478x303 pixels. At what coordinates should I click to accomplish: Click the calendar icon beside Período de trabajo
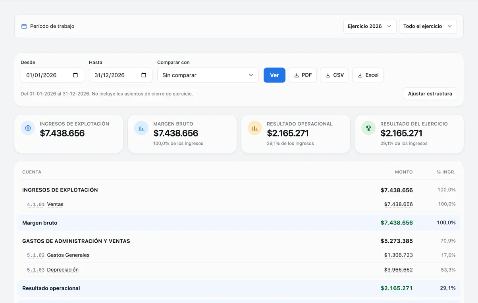coord(24,26)
